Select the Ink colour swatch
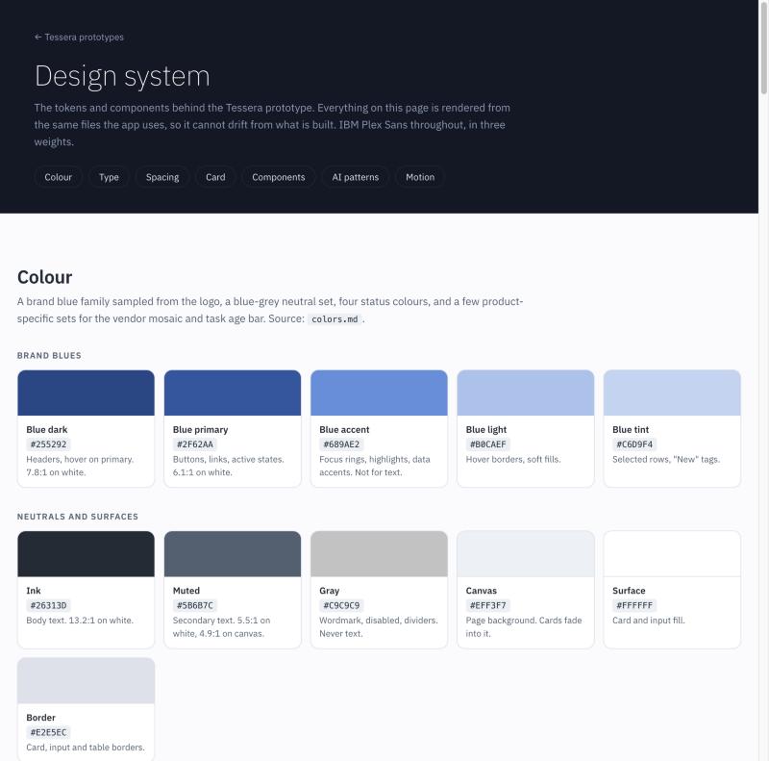Image resolution: width=769 pixels, height=761 pixels. [x=86, y=554]
